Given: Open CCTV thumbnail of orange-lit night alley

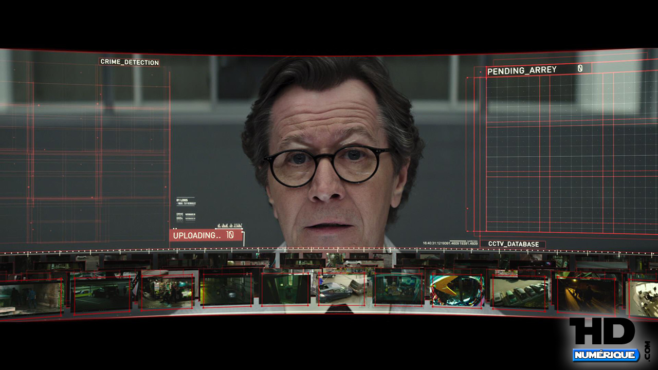Looking at the screenshot, I should 587,295.
